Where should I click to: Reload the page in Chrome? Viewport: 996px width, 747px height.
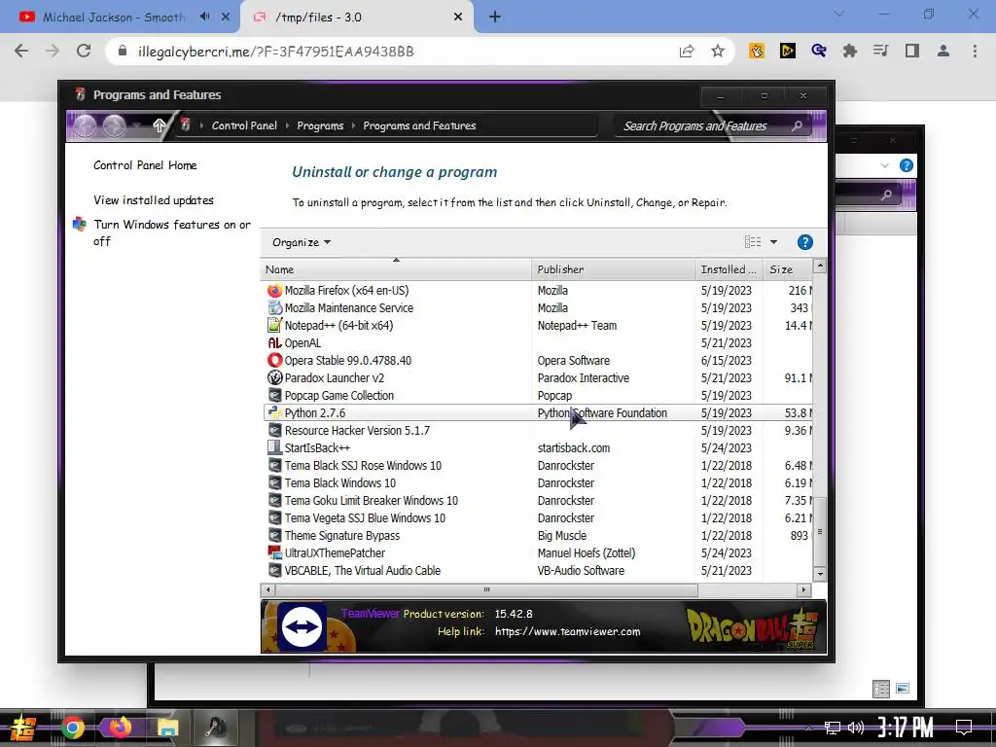[x=84, y=51]
